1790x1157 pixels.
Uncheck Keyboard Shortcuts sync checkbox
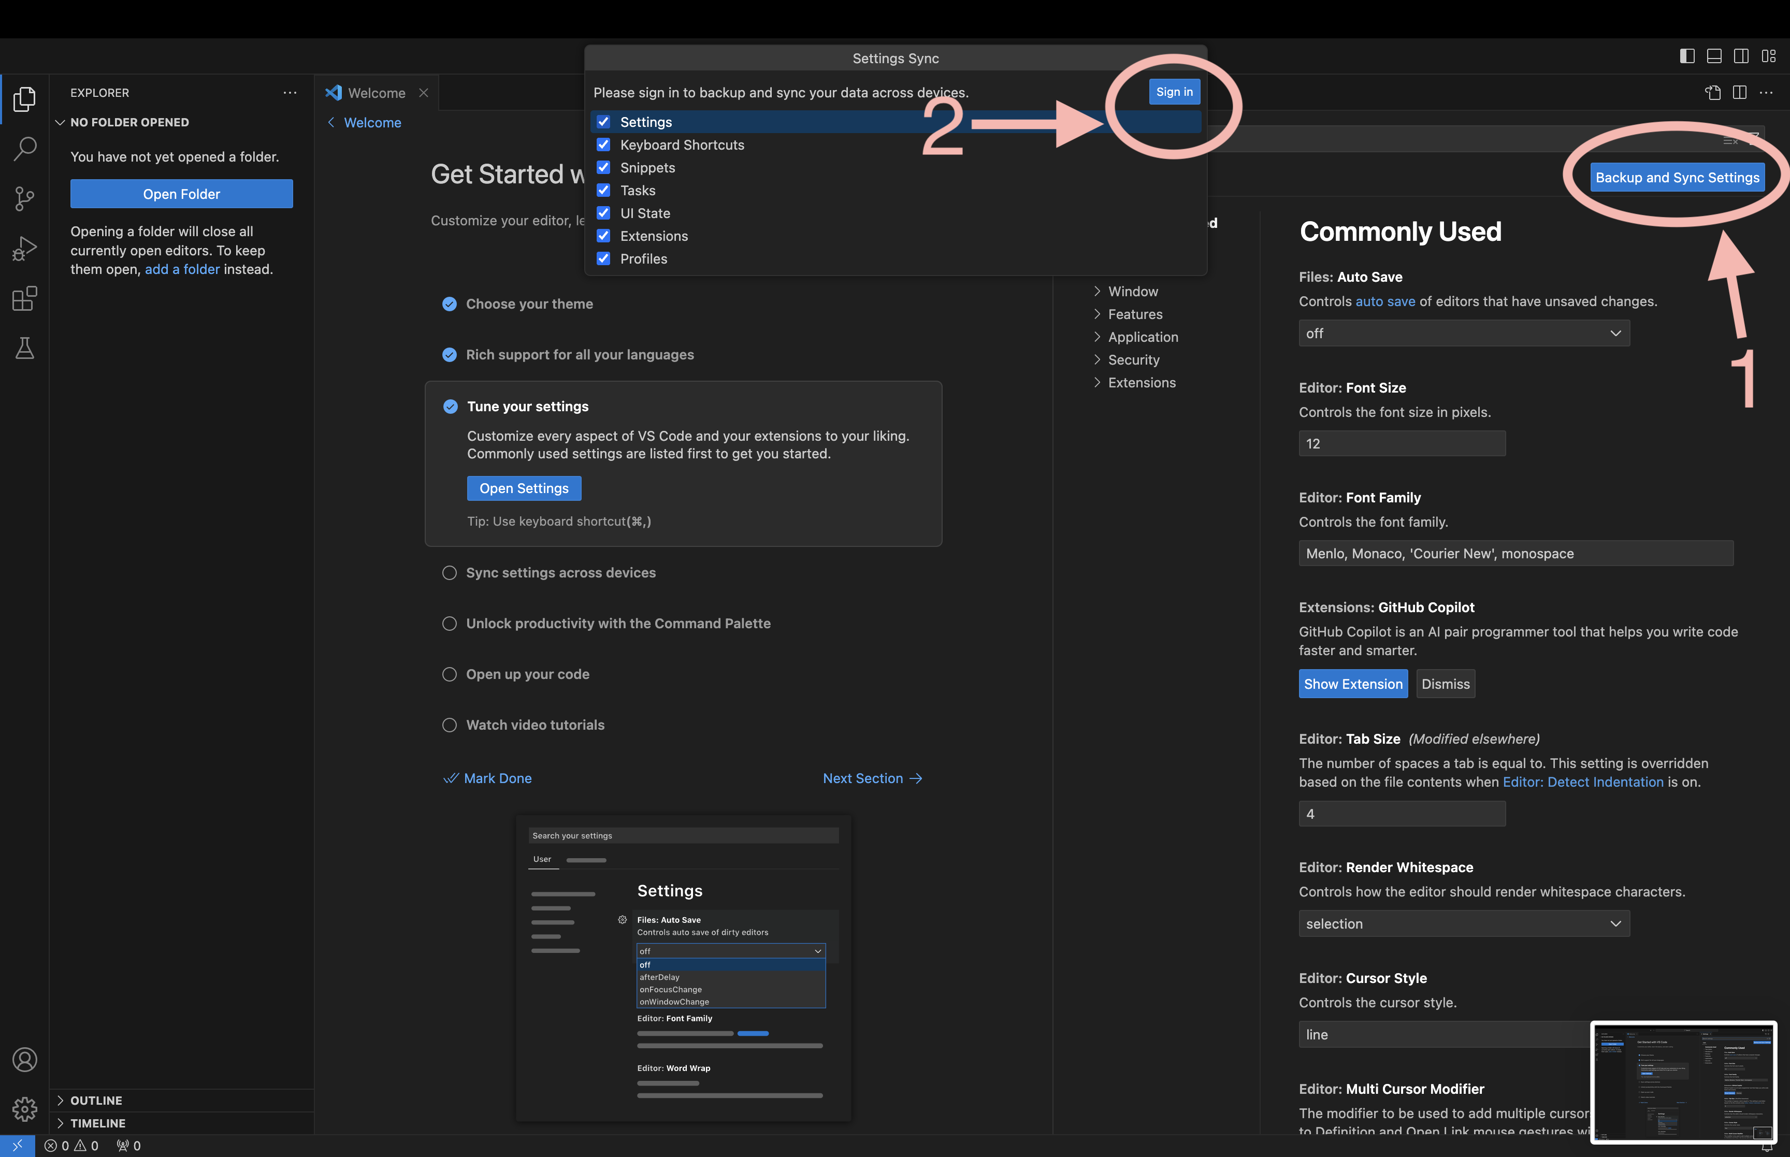point(603,144)
